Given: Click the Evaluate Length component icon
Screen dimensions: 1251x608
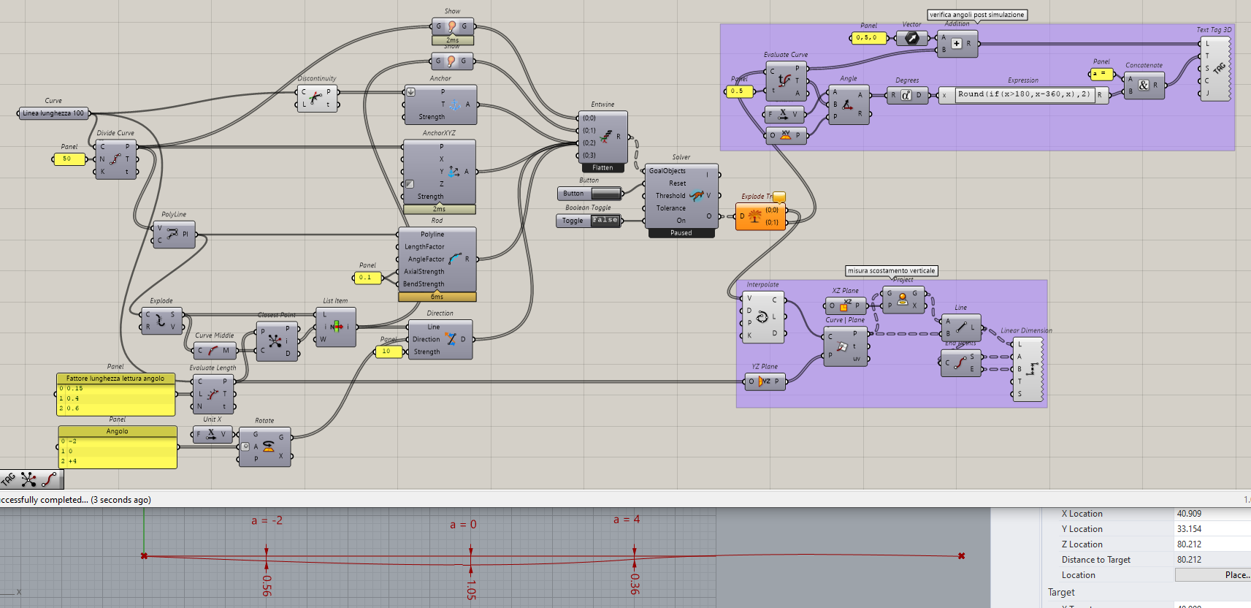Looking at the screenshot, I should [213, 394].
